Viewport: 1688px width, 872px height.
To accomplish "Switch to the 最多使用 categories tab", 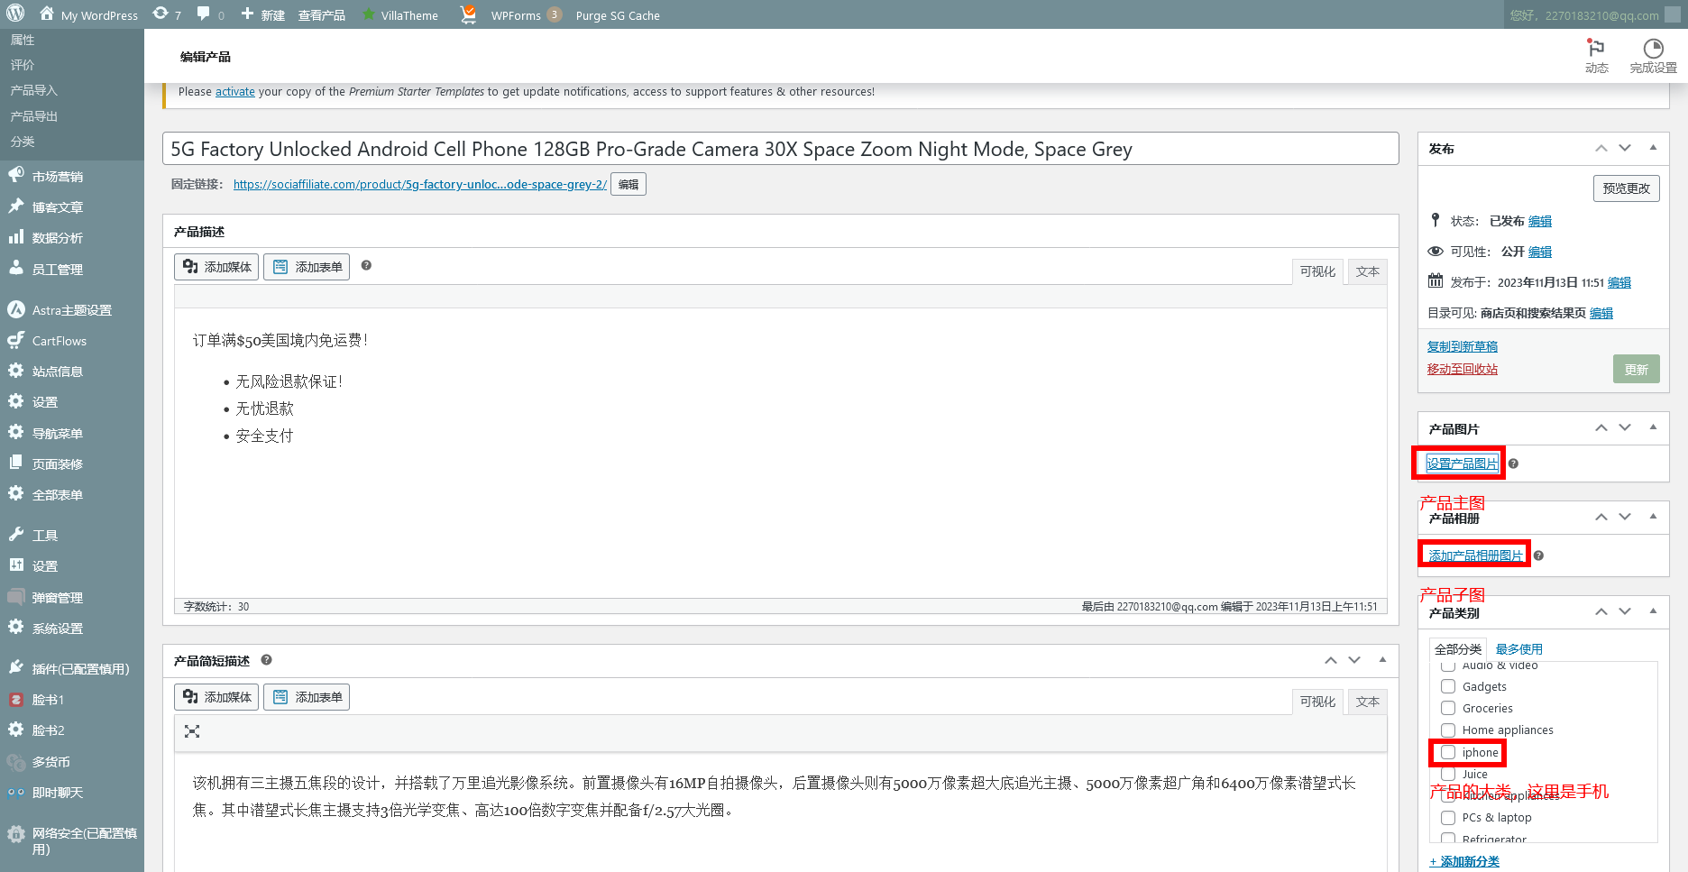I will pos(1518,647).
